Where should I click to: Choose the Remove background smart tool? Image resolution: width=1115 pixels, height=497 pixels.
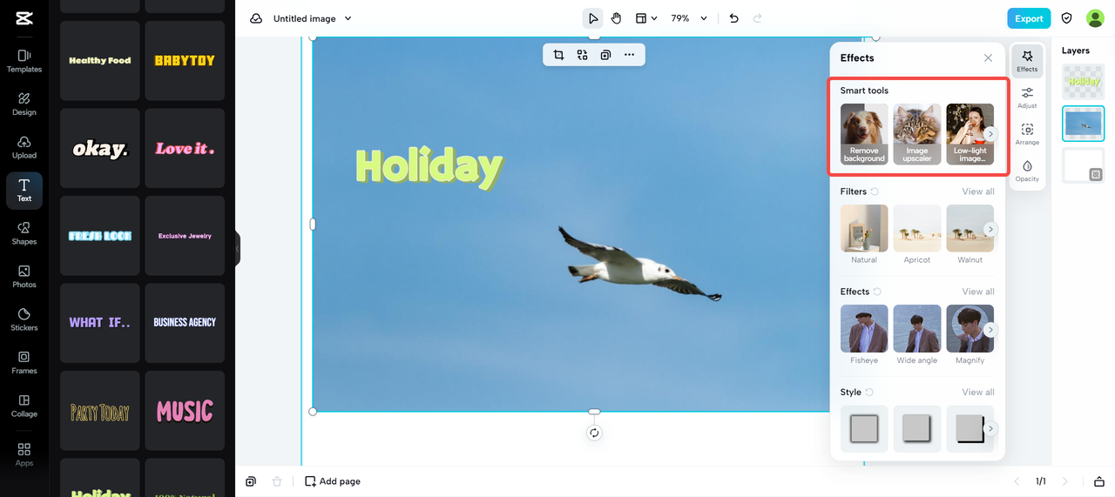click(864, 134)
